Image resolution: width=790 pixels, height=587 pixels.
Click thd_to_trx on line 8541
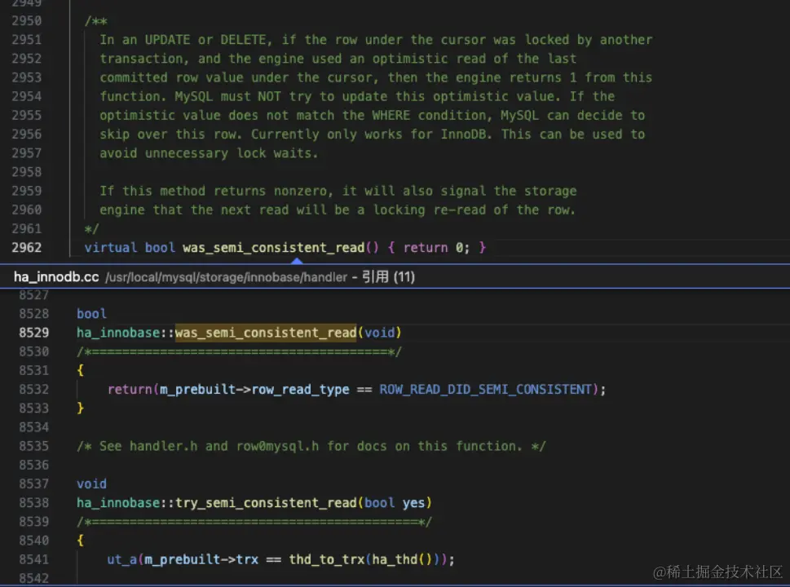[x=326, y=559]
